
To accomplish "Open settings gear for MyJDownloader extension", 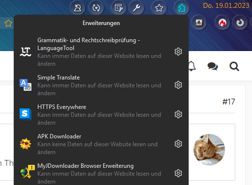I will click(x=178, y=173).
